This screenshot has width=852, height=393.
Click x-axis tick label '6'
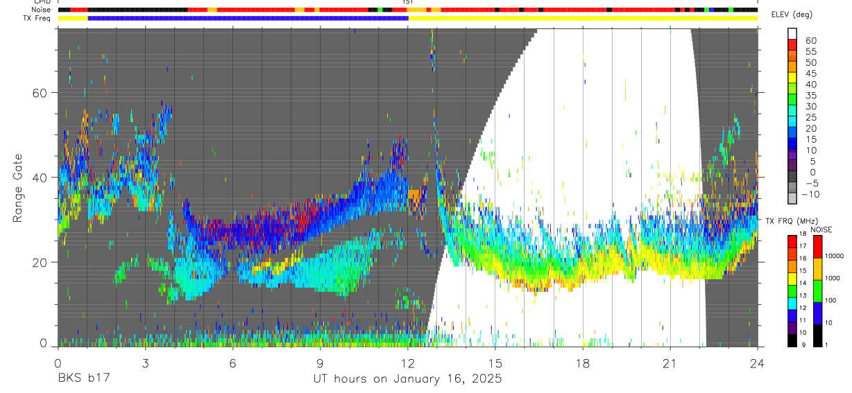[232, 363]
